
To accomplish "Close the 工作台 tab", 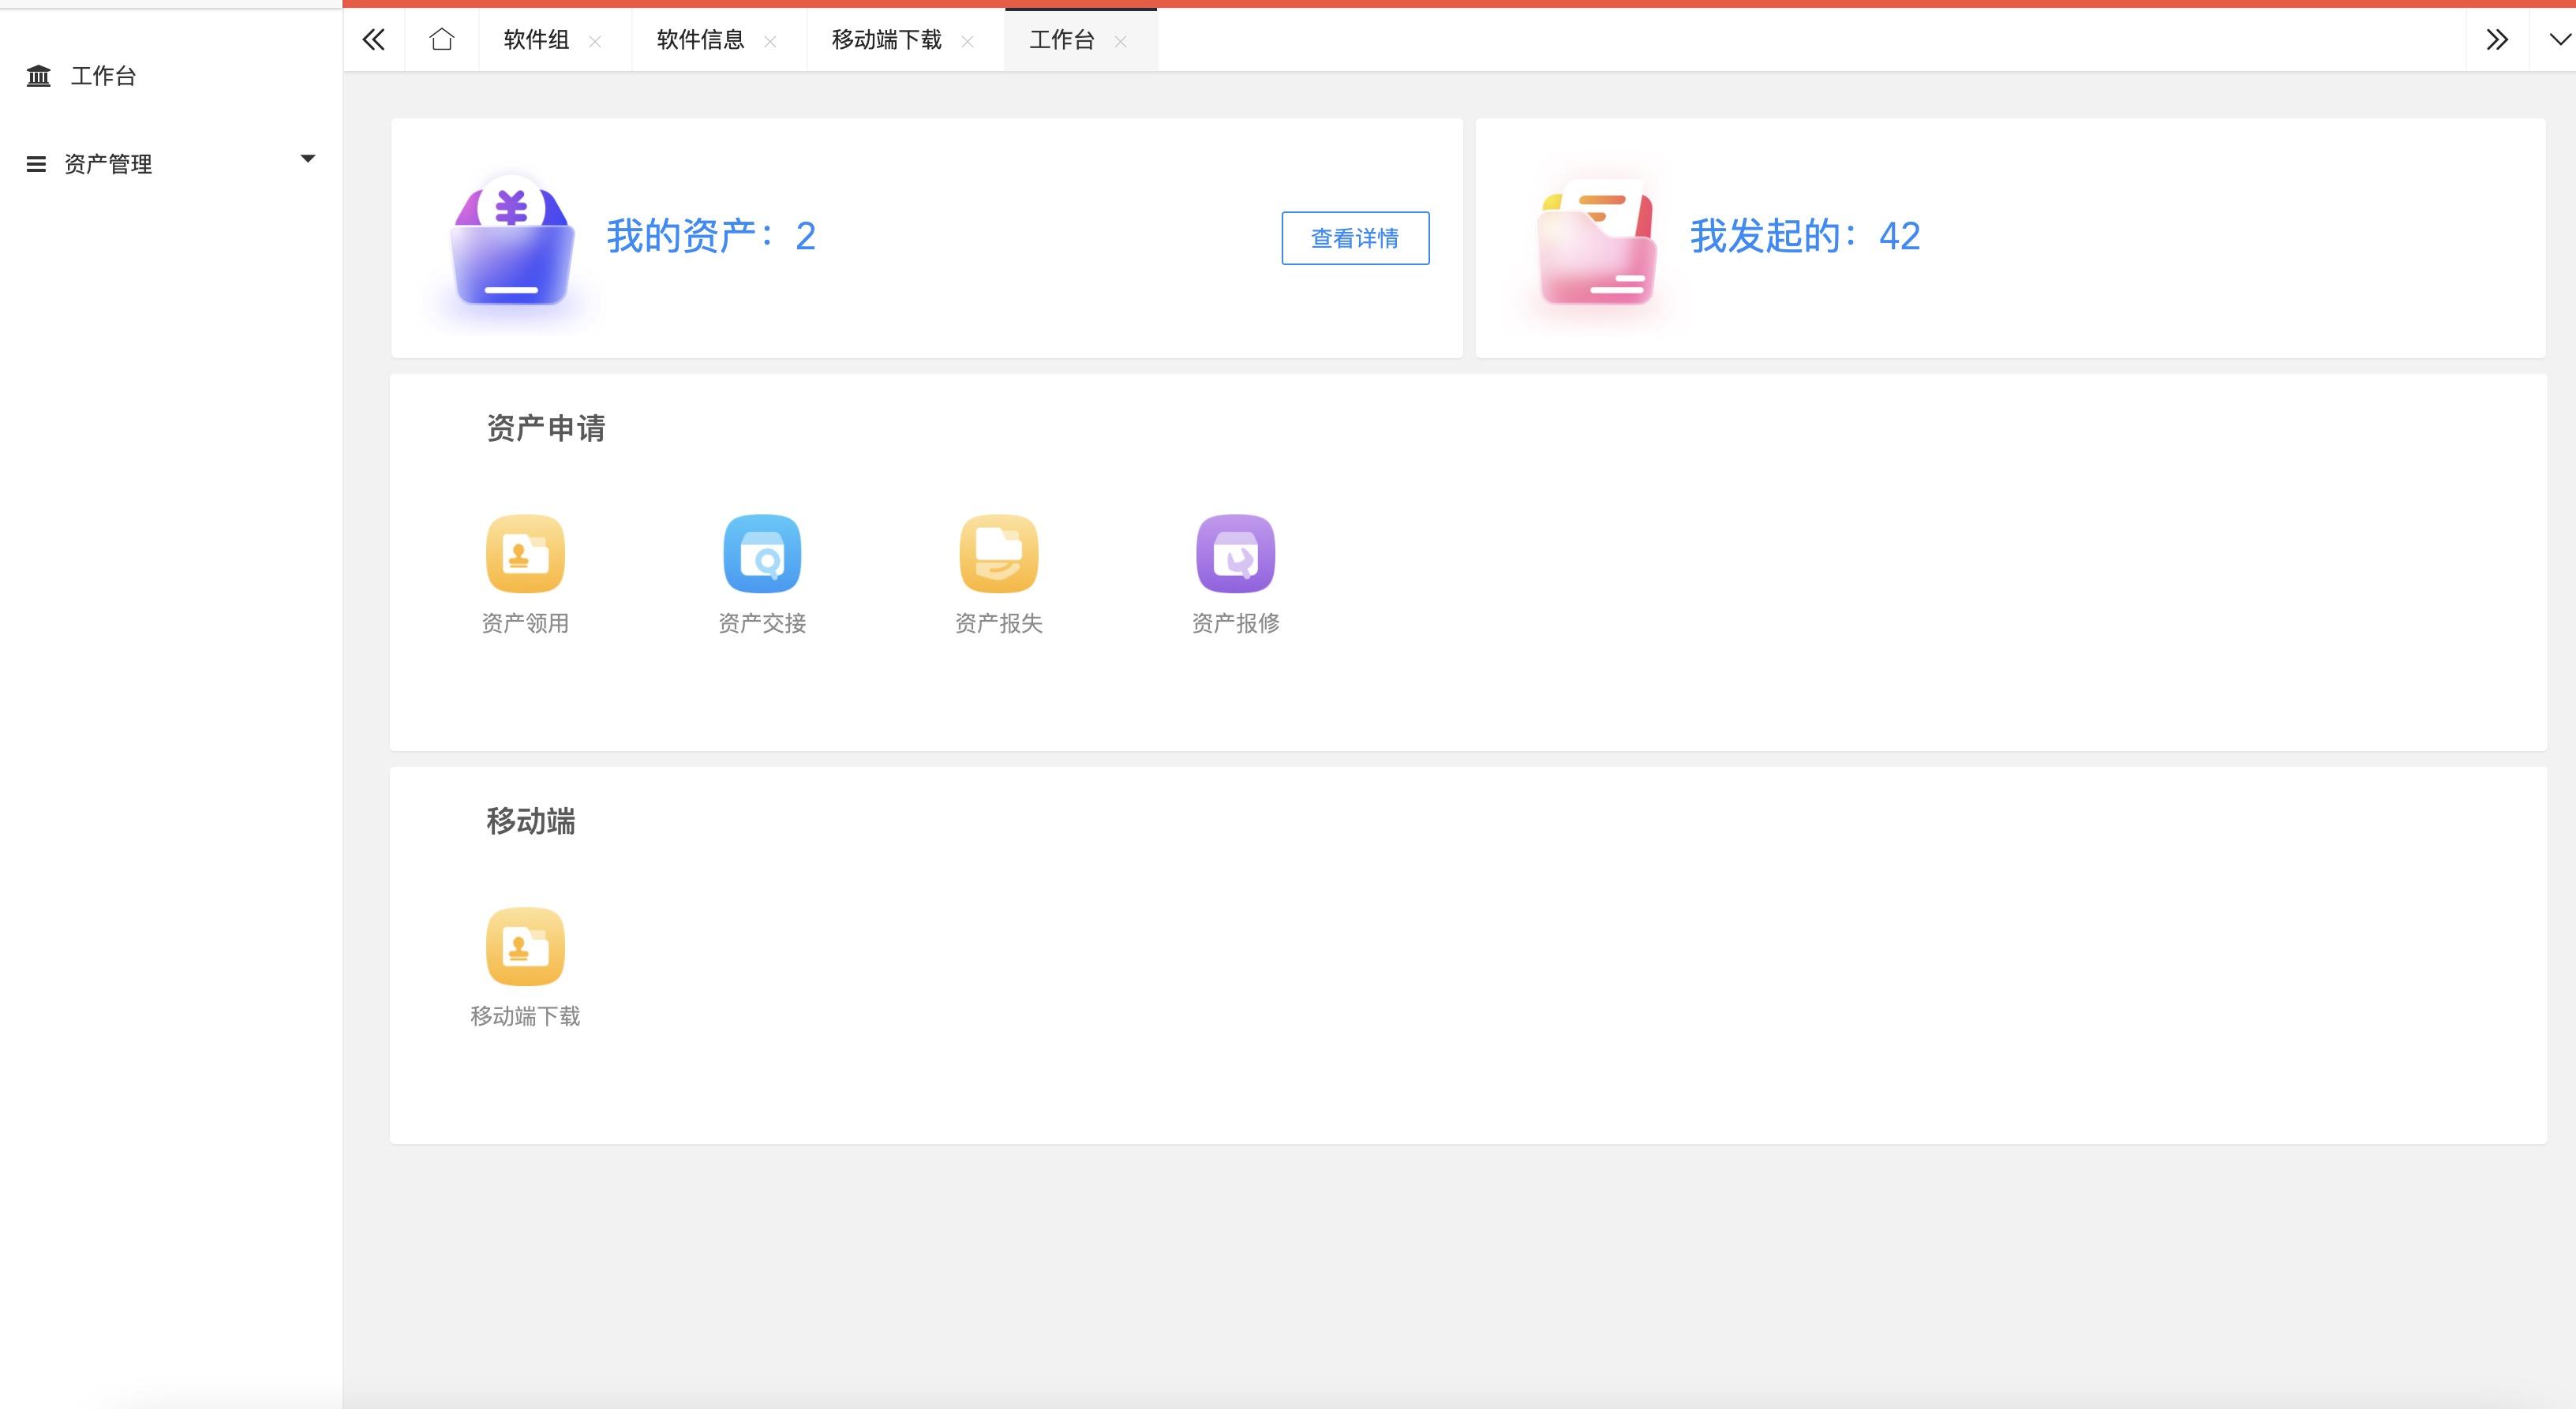I will (x=1120, y=41).
